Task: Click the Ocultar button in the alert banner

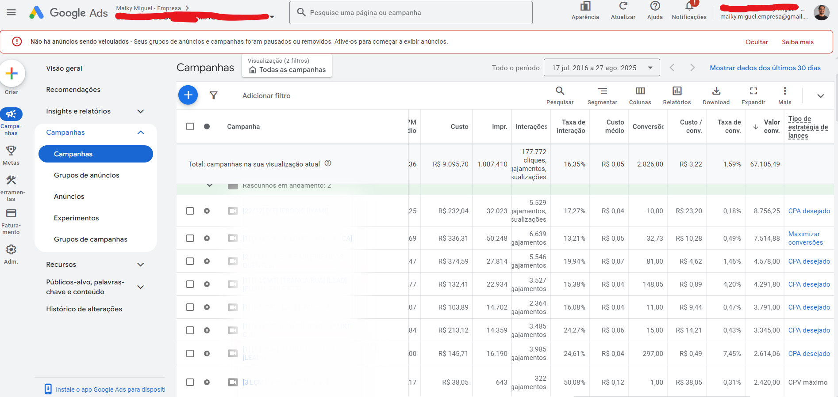Action: click(757, 42)
